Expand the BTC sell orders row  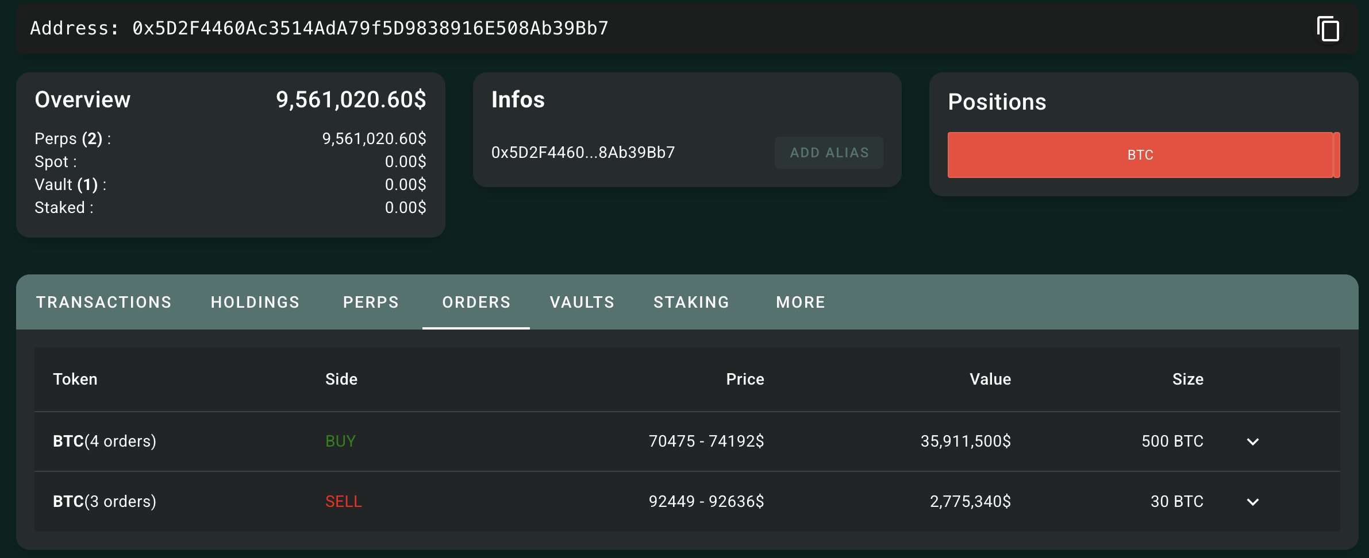pos(1253,502)
